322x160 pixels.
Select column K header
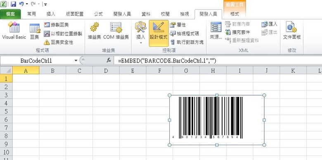293,71
